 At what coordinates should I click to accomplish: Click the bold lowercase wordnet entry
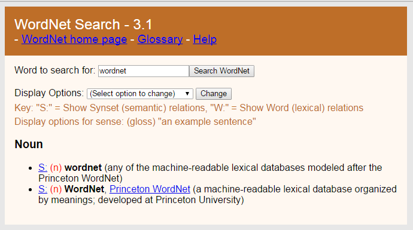tap(83, 167)
